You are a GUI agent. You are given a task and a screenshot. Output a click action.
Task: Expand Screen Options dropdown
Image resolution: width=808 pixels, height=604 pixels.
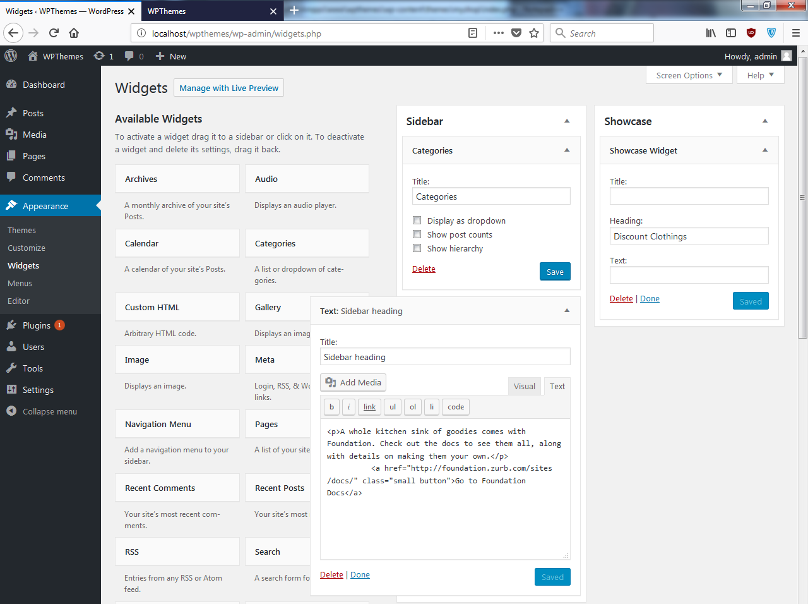click(689, 75)
